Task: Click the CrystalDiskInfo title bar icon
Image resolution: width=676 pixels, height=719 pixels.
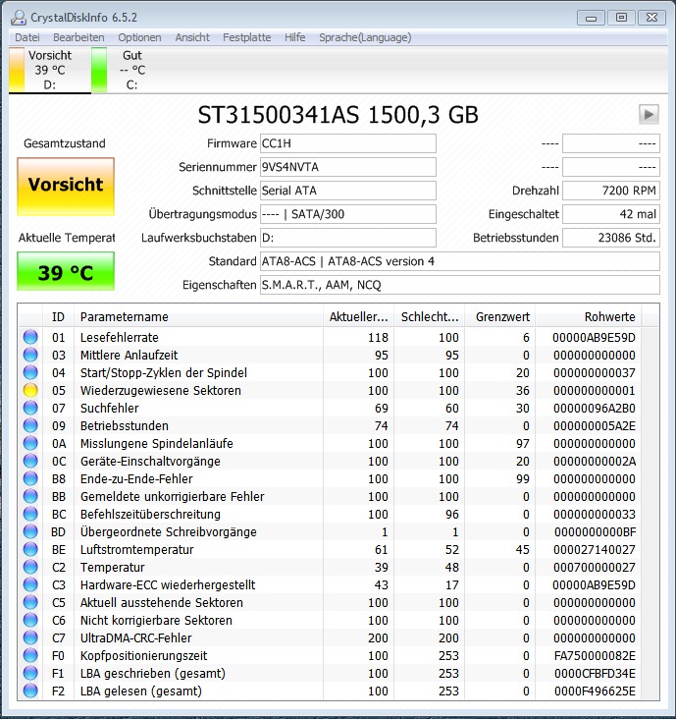Action: 19,18
